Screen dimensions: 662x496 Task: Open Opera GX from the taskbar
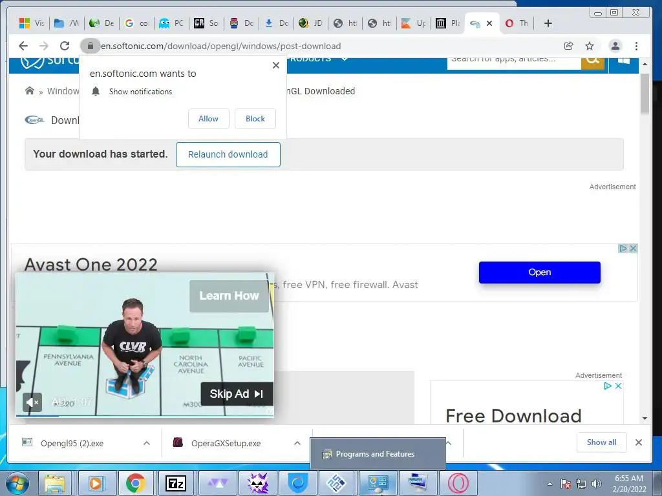(x=458, y=483)
